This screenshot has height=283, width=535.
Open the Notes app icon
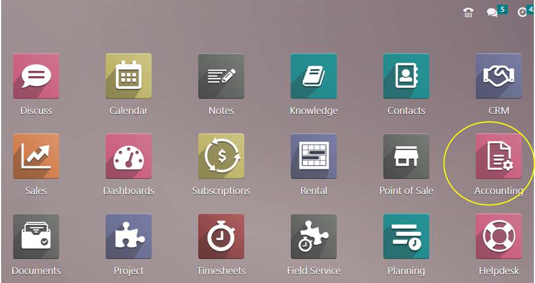pyautogui.click(x=221, y=76)
